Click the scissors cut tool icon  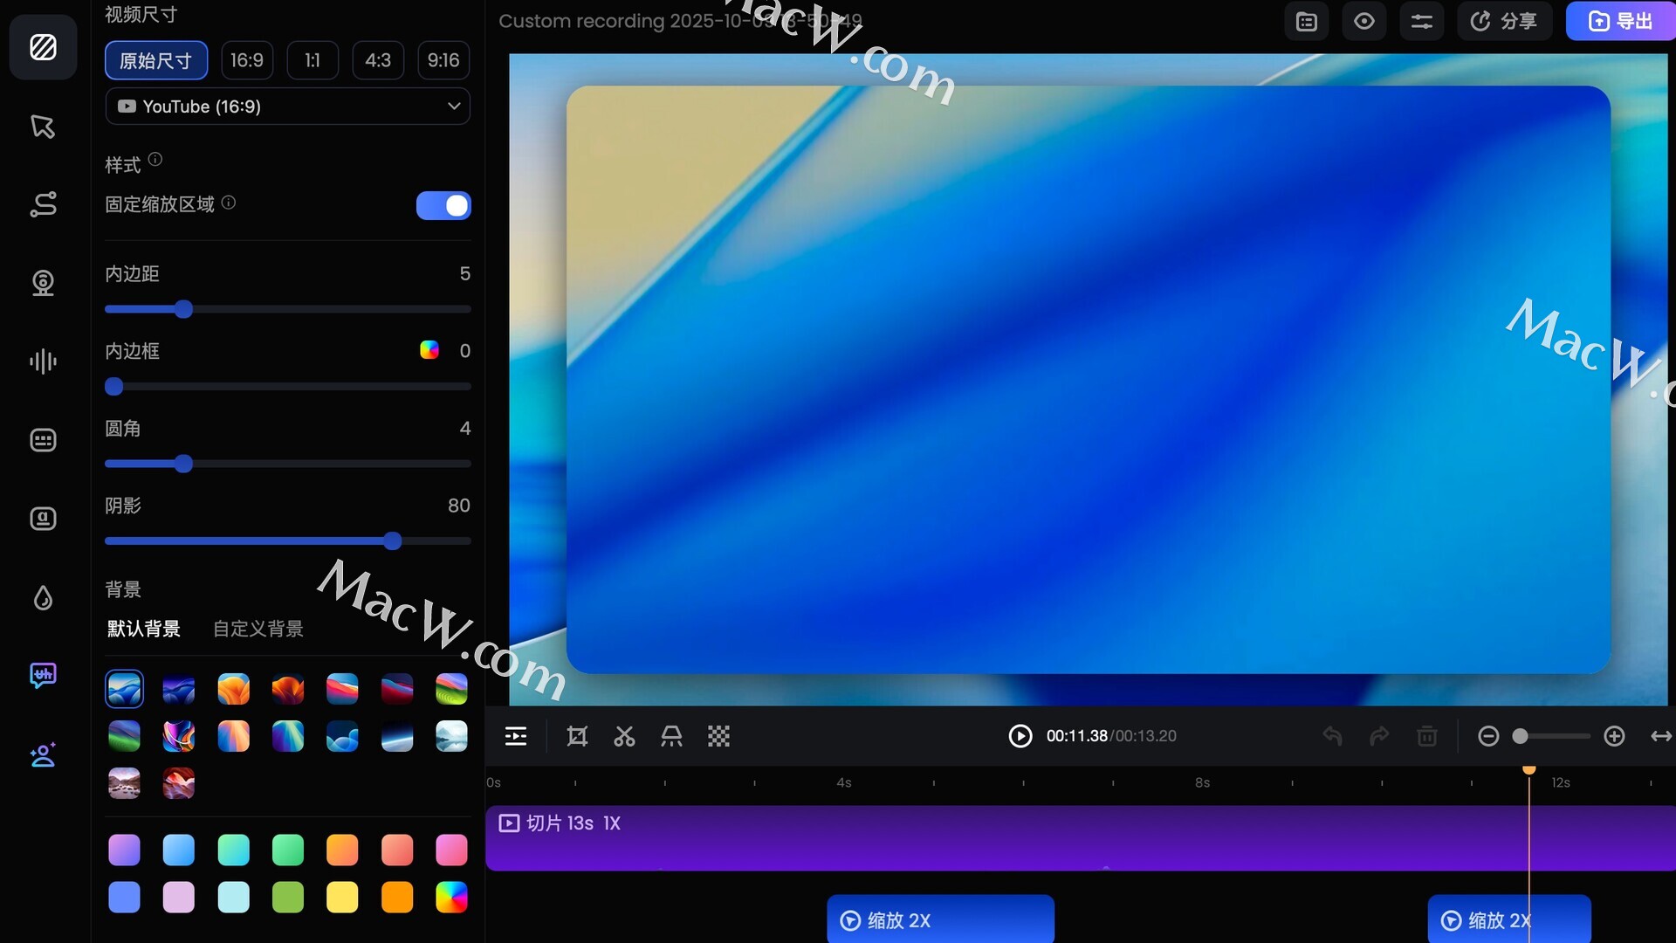[624, 736]
